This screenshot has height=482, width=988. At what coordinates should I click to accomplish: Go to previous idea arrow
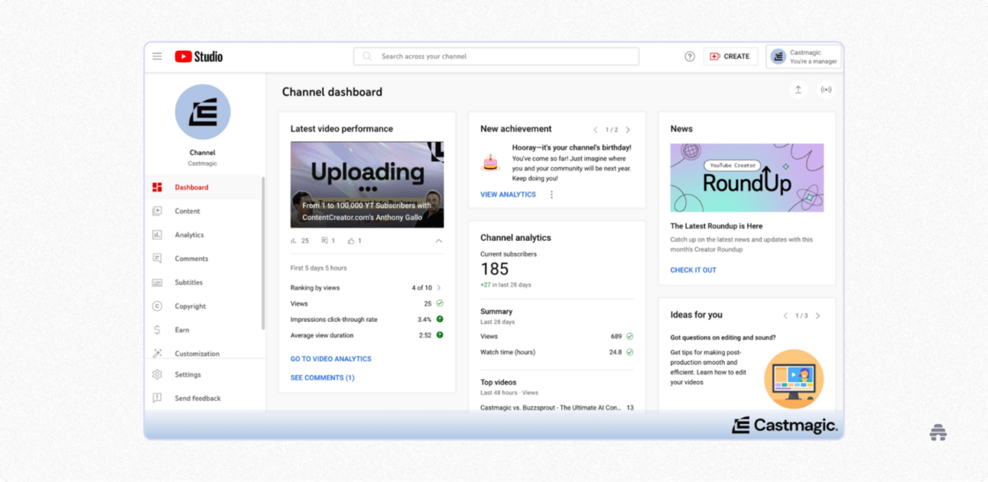tap(785, 315)
